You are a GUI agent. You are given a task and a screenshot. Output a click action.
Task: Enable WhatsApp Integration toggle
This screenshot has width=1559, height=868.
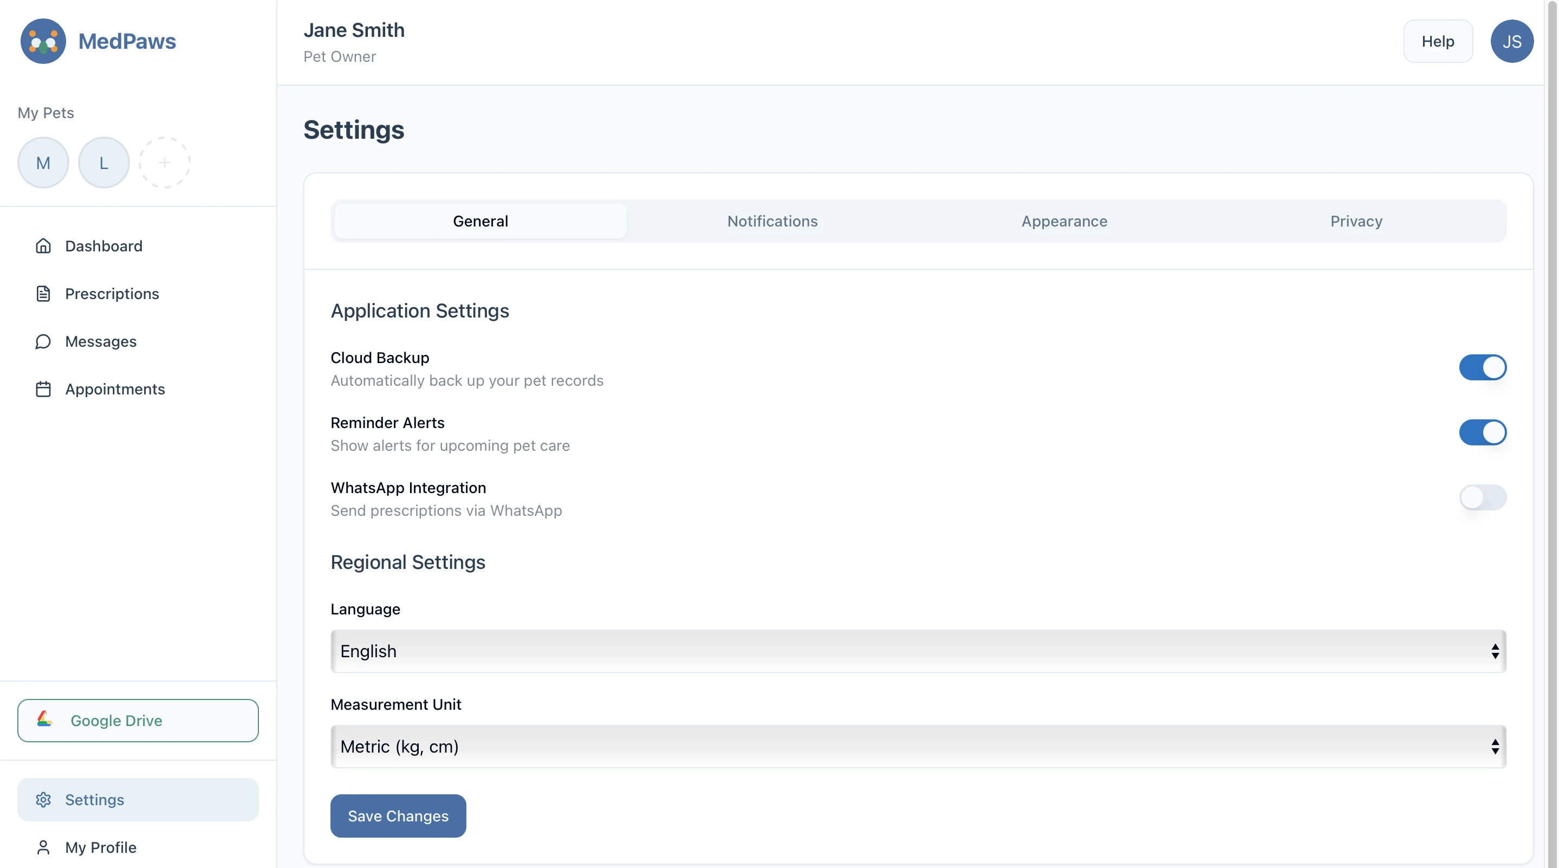(1482, 497)
